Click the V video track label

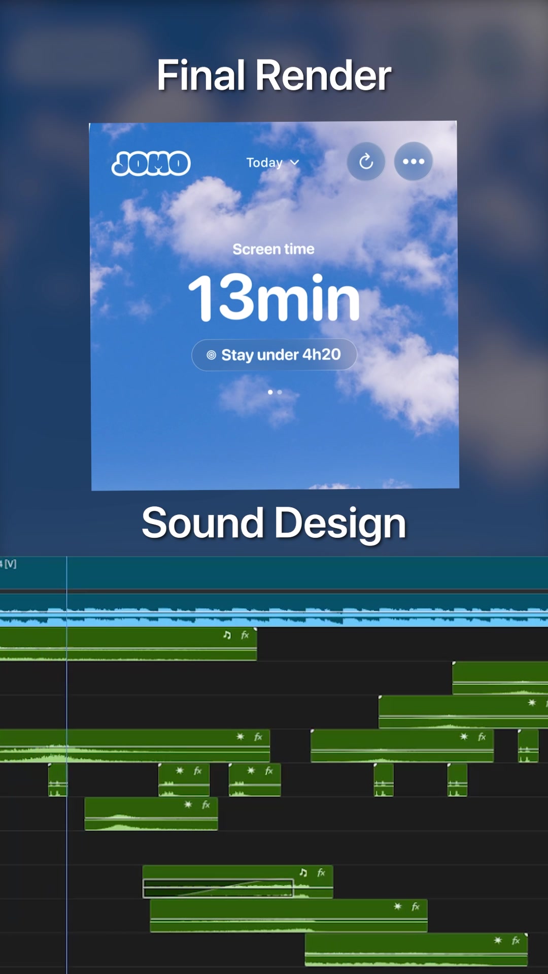(x=10, y=564)
